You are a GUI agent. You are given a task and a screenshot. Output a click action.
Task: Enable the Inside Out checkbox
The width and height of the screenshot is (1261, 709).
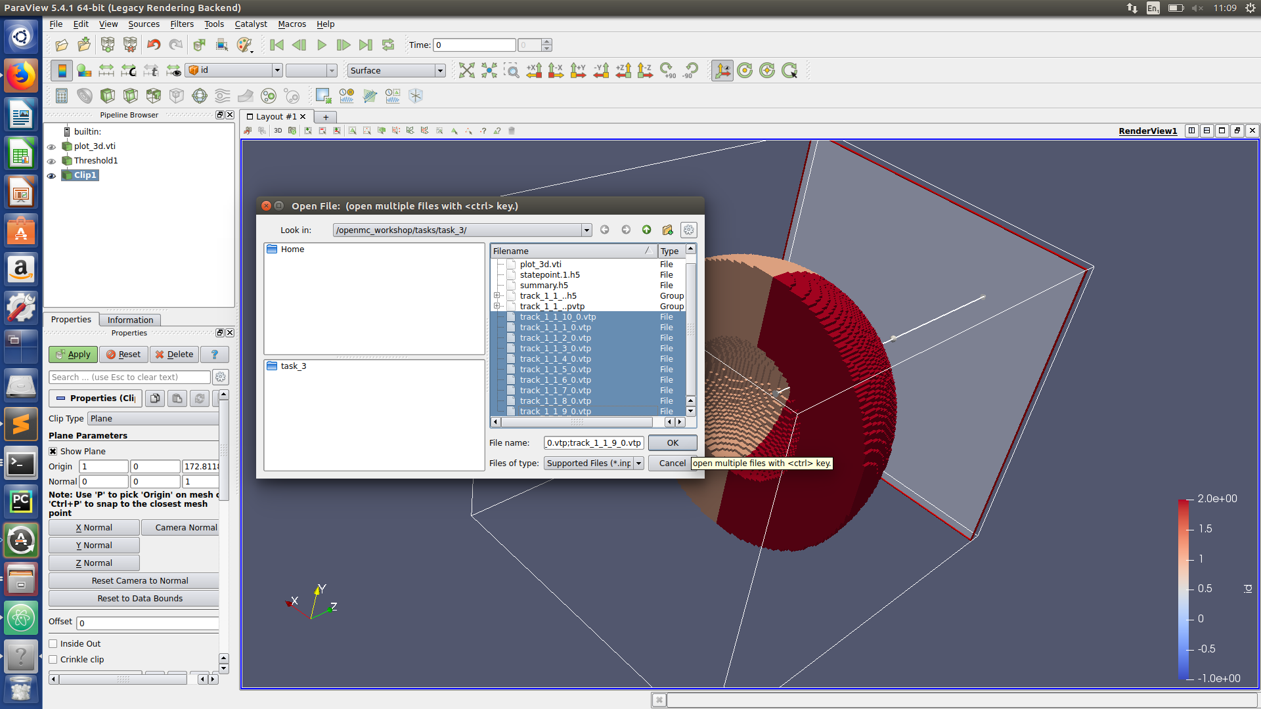53,643
